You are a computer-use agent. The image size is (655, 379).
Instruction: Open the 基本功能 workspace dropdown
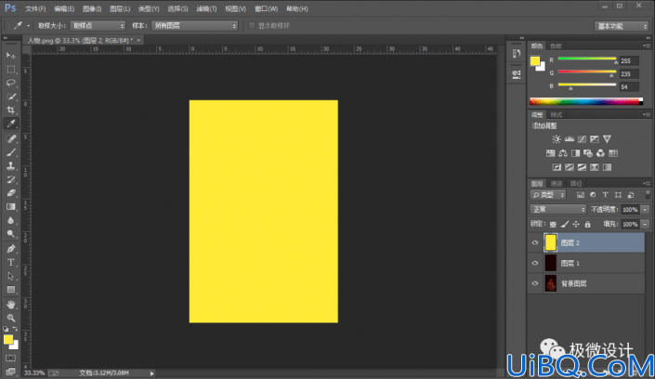click(622, 26)
